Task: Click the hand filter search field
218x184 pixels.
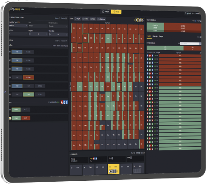Action: [x=189, y=43]
